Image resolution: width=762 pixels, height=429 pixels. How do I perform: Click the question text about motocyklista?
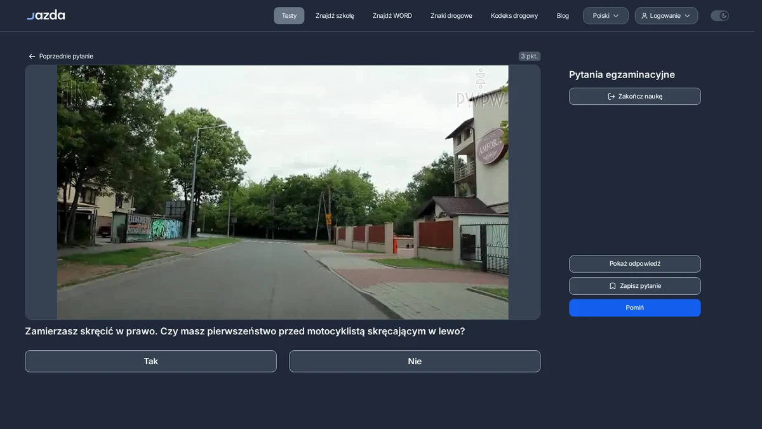coord(245,331)
